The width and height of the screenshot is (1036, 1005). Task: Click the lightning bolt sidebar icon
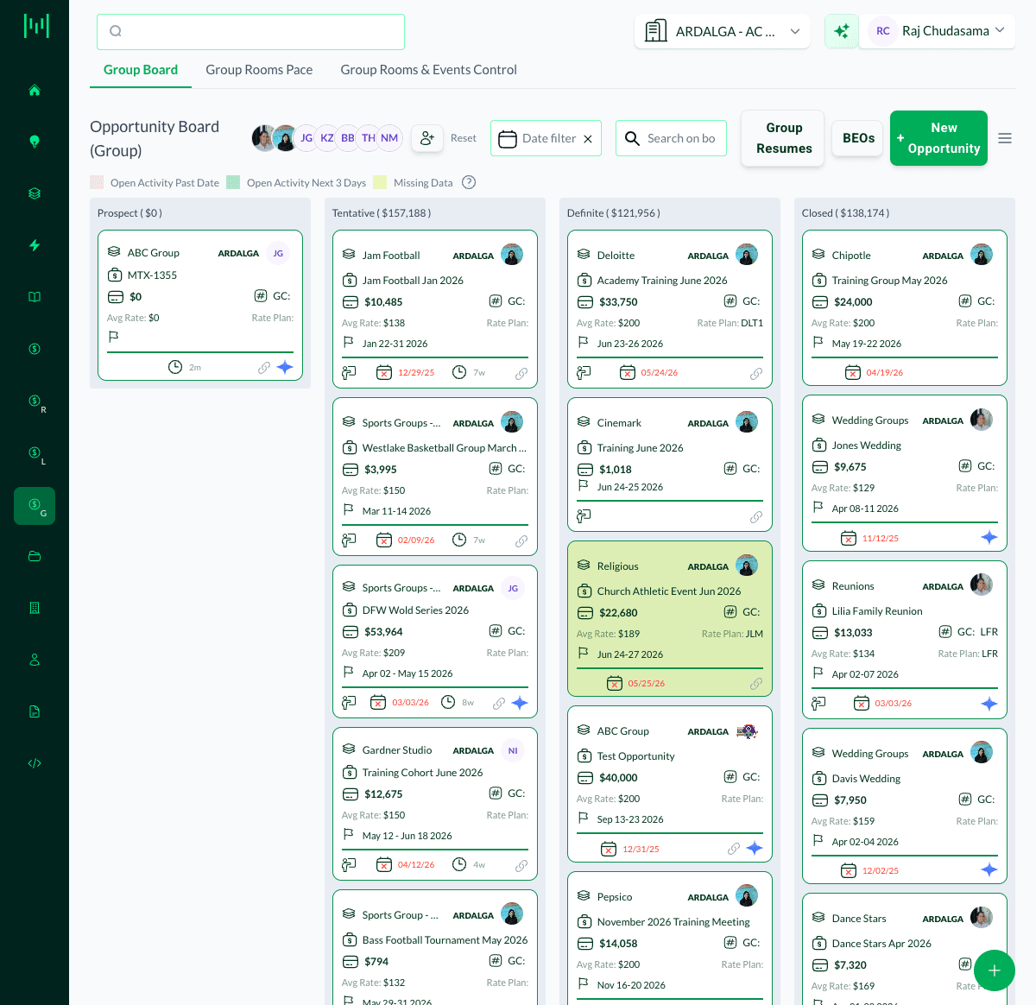pyautogui.click(x=35, y=245)
